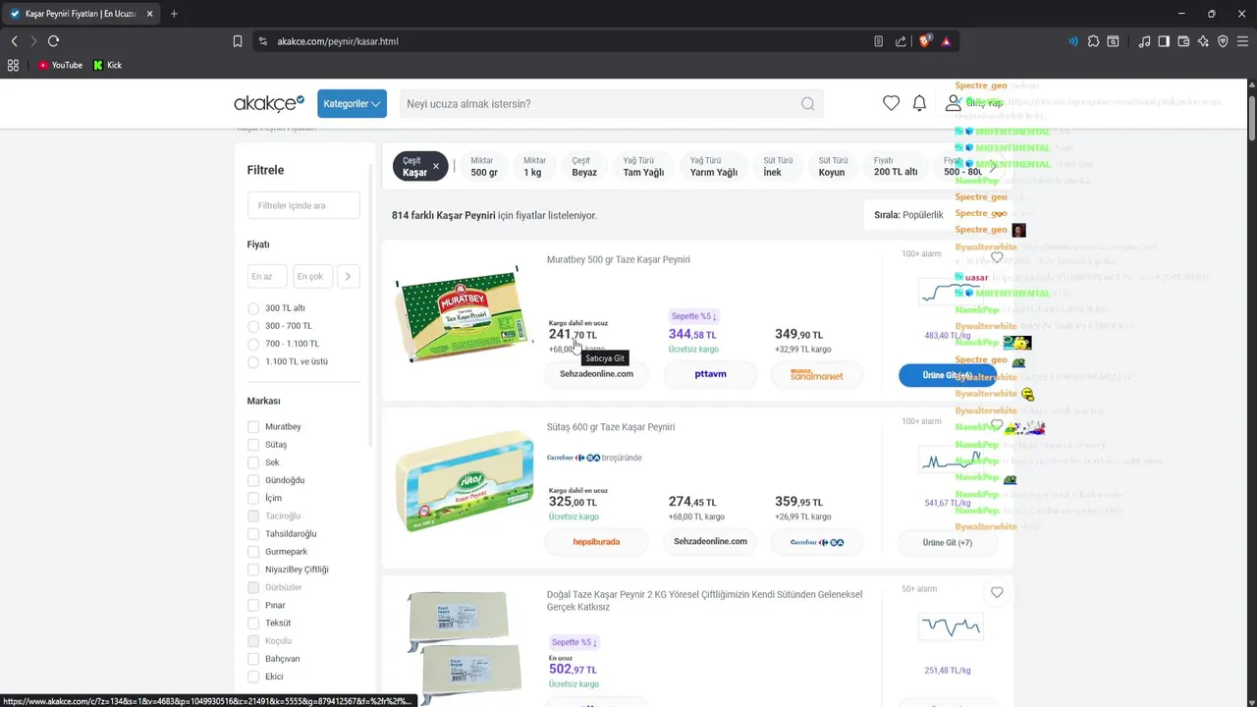Select the Çeşit Beyaz filter chip

pyautogui.click(x=584, y=166)
